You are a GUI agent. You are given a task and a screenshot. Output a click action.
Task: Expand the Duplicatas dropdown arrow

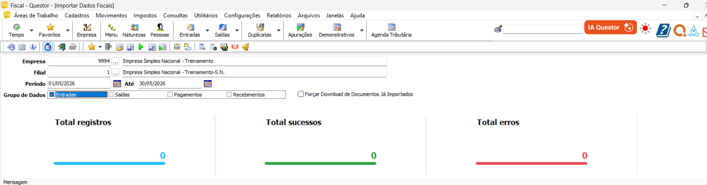(x=279, y=30)
